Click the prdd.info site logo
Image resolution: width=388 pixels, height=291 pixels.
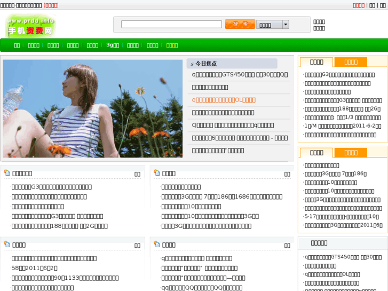tap(30, 26)
